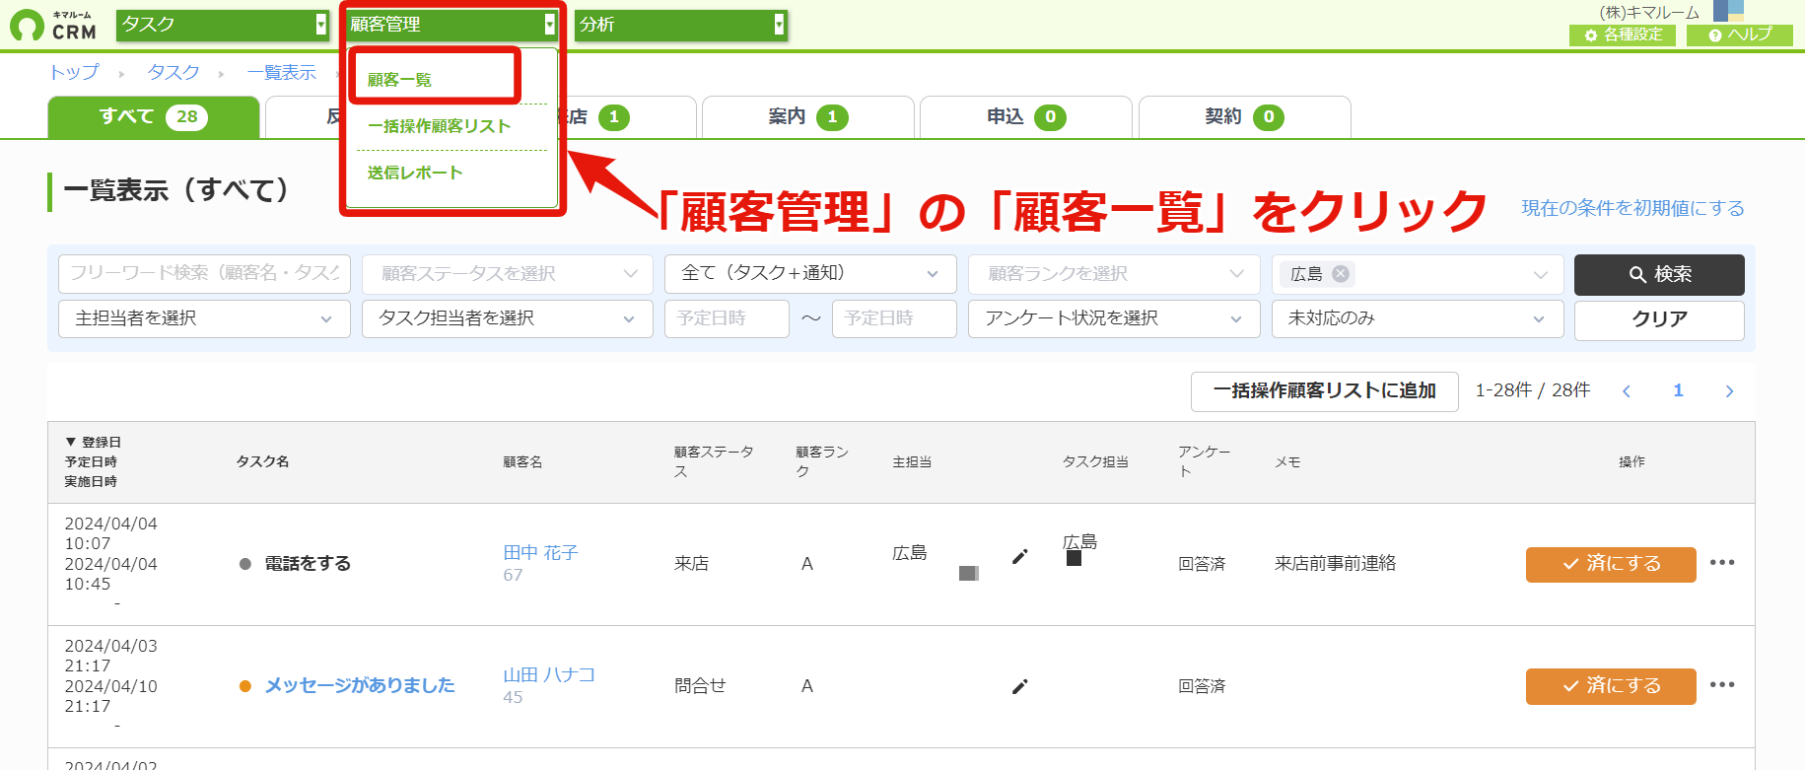Click the タスク担当 avatar under 広島
The height and width of the screenshot is (770, 1805).
1075,558
